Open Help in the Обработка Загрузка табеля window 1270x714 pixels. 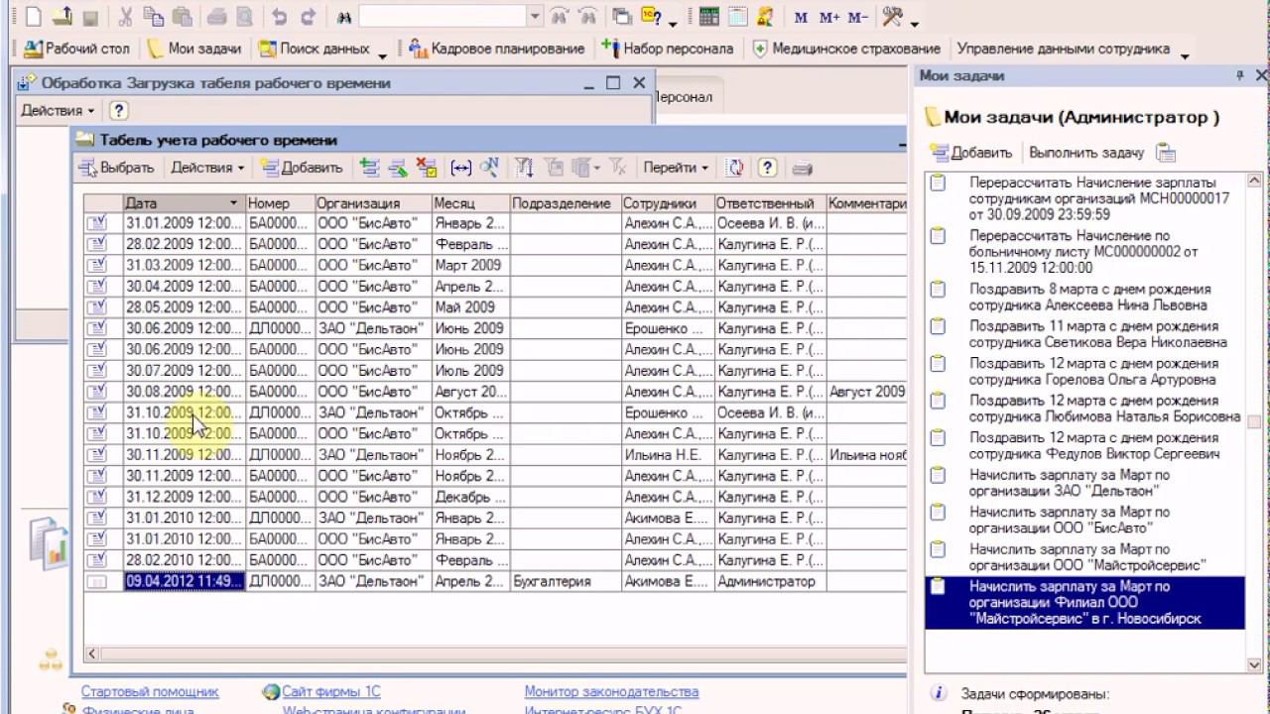pos(118,111)
